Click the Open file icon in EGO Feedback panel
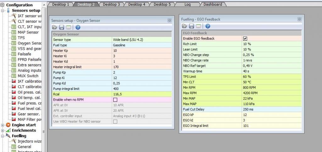This screenshot has height=152, width=322. [185, 26]
